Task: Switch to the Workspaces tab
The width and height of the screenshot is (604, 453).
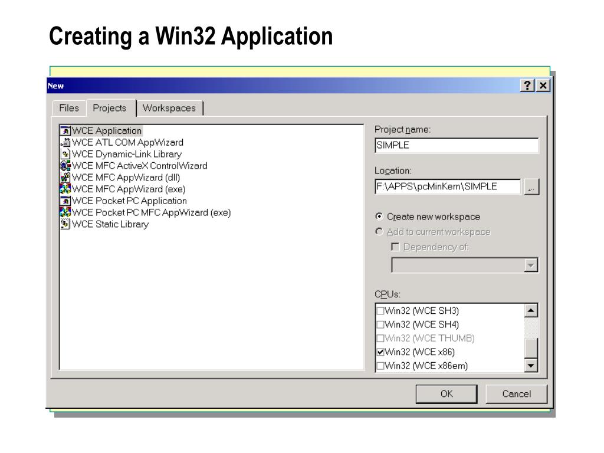Action: (x=169, y=109)
